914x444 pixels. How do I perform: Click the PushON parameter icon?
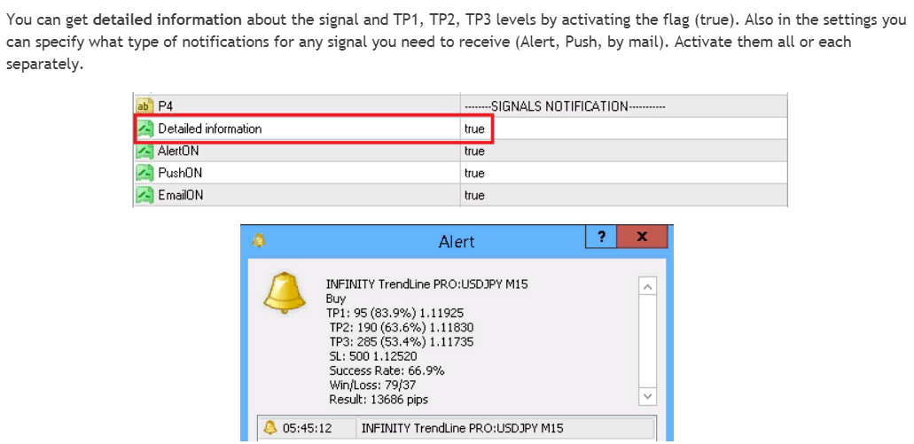(x=144, y=173)
